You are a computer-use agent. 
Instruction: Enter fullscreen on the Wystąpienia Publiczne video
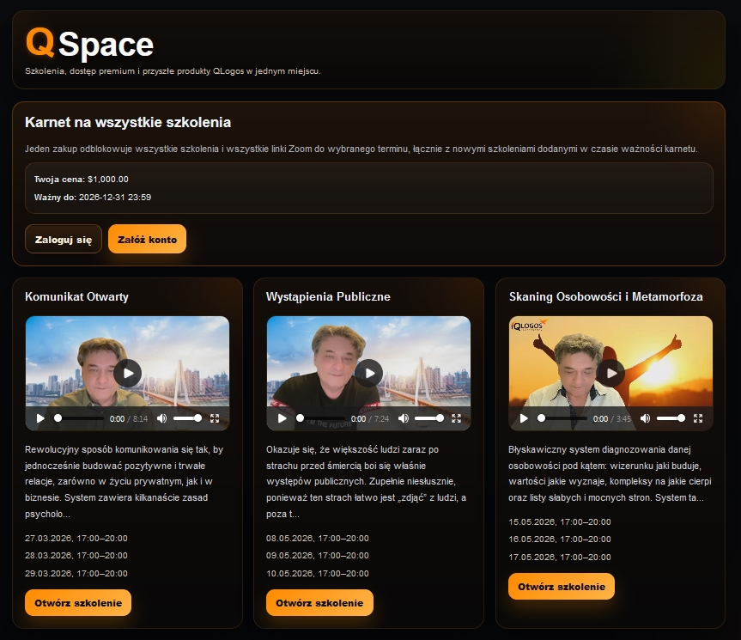point(458,418)
